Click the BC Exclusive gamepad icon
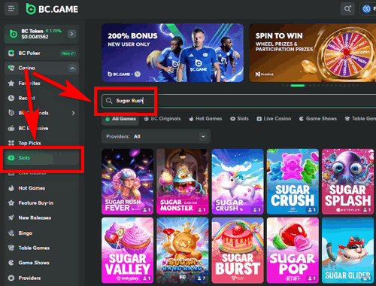Image resolution: width=376 pixels, height=286 pixels. 11,128
